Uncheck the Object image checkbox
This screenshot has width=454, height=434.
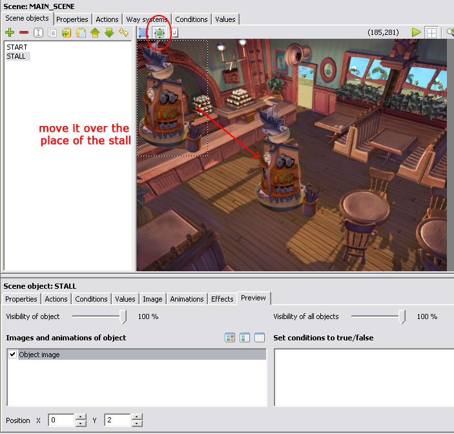tap(12, 355)
